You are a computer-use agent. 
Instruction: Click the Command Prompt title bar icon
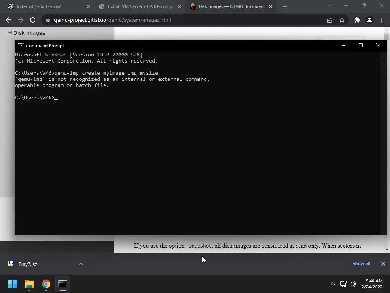pos(21,46)
